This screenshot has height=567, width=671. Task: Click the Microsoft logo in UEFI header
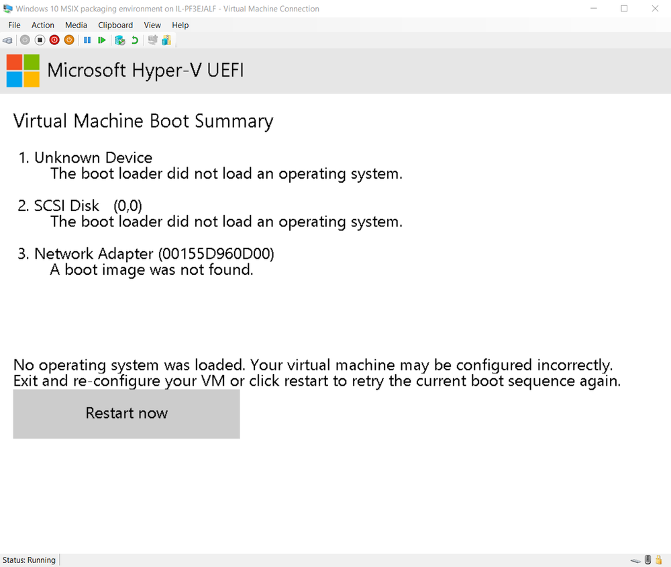(x=23, y=71)
